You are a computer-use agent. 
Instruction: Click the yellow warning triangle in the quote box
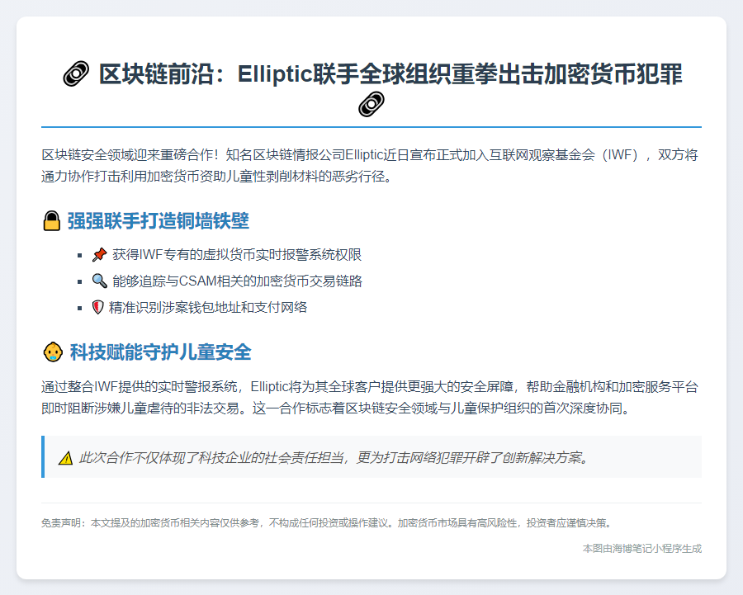pos(65,458)
